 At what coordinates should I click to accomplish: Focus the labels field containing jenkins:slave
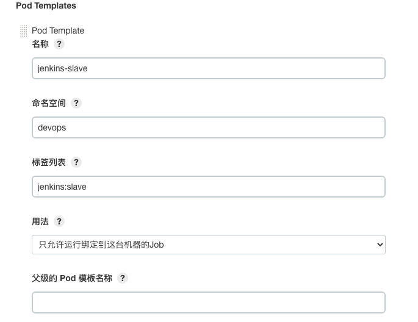pyautogui.click(x=208, y=187)
